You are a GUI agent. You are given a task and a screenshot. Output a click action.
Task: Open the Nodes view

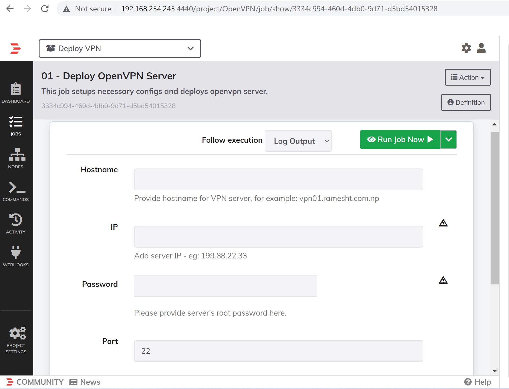(16, 158)
